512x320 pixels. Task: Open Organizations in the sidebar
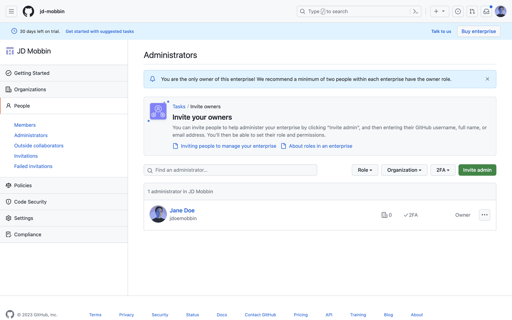(x=64, y=89)
